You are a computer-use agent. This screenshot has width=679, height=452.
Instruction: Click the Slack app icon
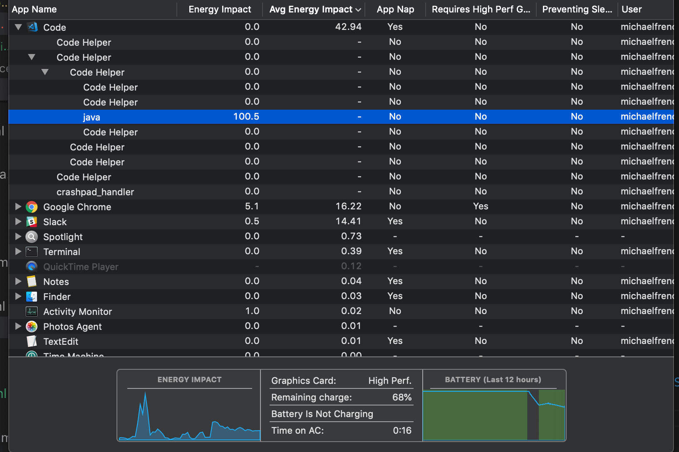(x=32, y=221)
